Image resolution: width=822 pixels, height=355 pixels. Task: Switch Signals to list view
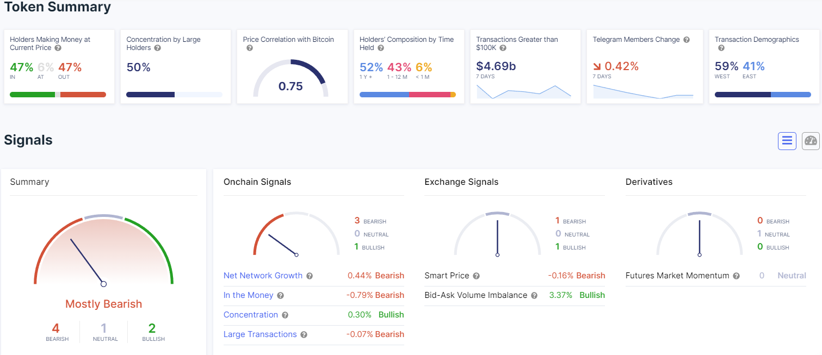click(x=787, y=141)
